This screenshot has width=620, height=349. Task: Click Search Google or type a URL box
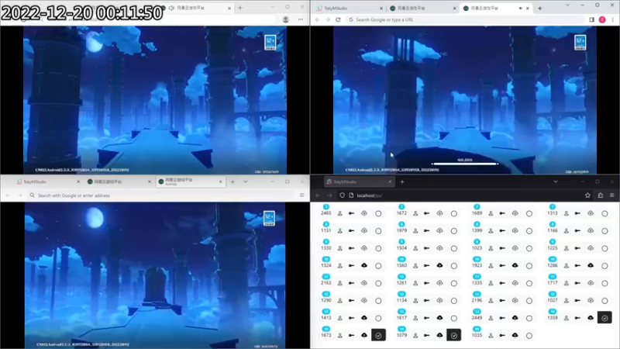point(464,19)
